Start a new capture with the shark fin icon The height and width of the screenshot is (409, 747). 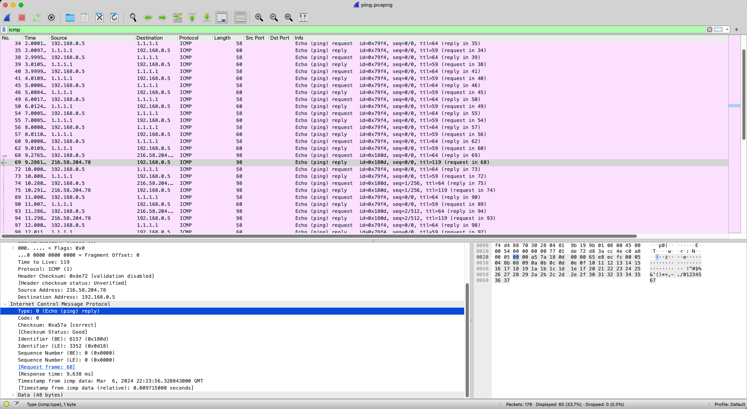click(7, 17)
